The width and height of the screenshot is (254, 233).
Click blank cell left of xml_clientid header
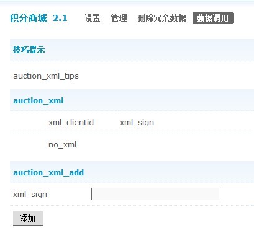29,122
